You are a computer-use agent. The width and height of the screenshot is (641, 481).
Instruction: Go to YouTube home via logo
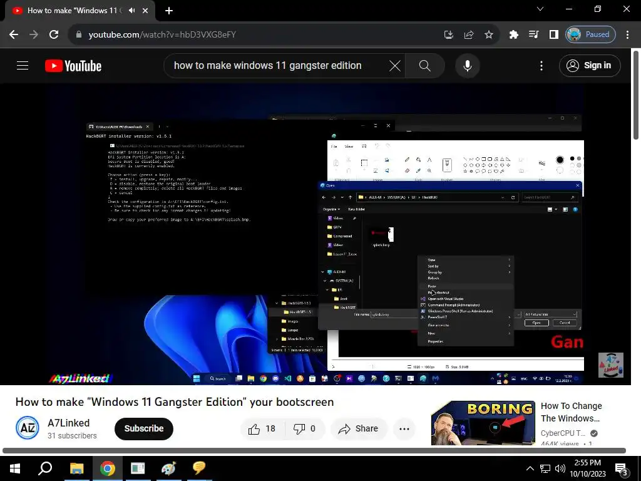(73, 65)
